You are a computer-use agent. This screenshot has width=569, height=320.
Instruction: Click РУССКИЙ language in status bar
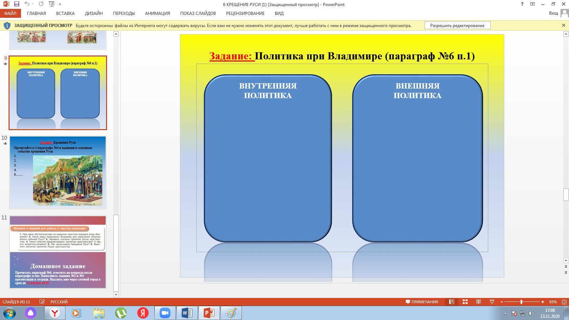pos(59,302)
